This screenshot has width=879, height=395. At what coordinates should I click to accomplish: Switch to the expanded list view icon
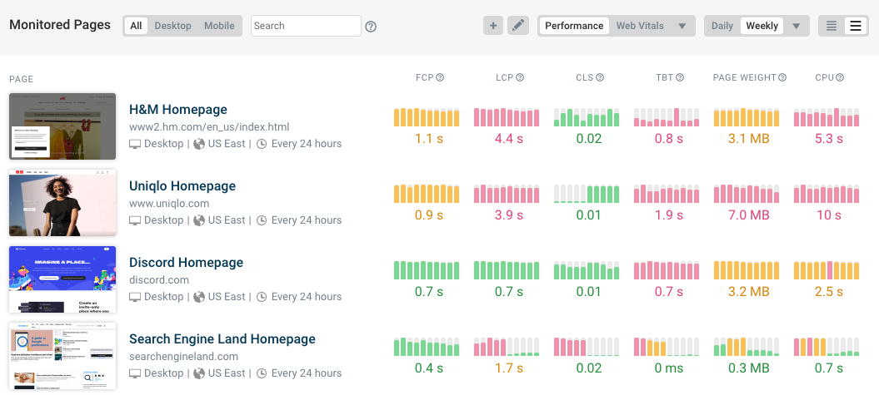point(856,26)
